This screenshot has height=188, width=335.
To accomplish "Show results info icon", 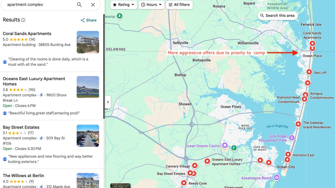I will [x=23, y=20].
